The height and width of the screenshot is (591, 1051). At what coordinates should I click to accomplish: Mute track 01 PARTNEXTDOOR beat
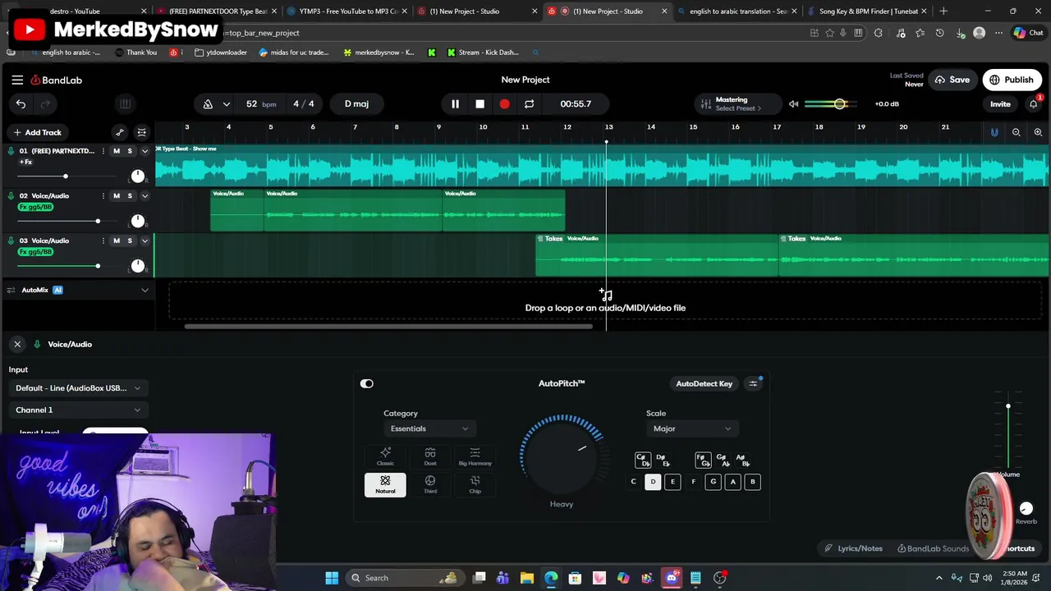[117, 151]
